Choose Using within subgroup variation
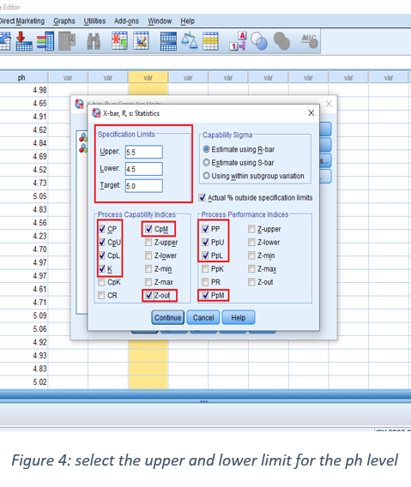The width and height of the screenshot is (411, 487). coord(207,176)
